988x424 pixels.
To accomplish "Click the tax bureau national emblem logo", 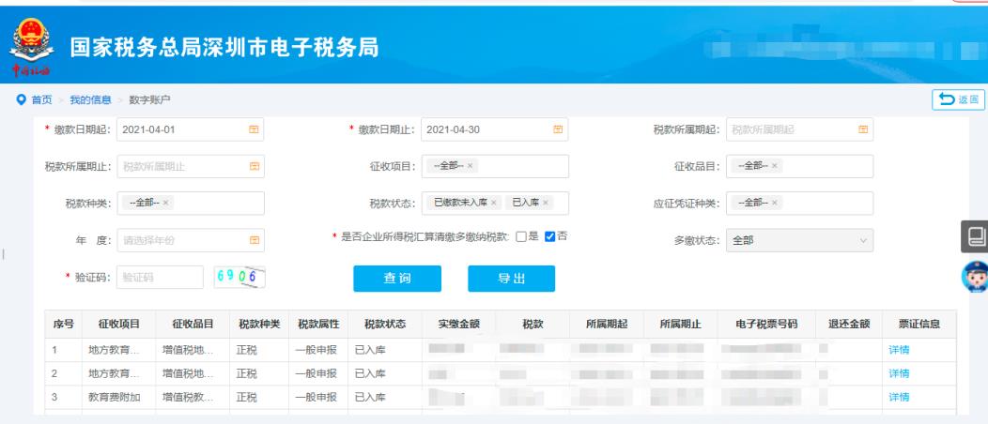I will click(30, 48).
